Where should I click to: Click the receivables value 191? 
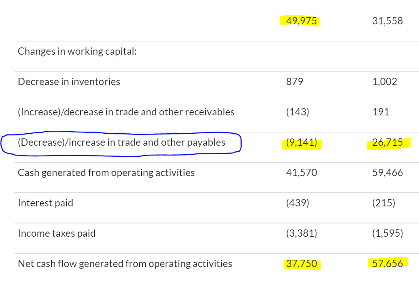coord(381,112)
